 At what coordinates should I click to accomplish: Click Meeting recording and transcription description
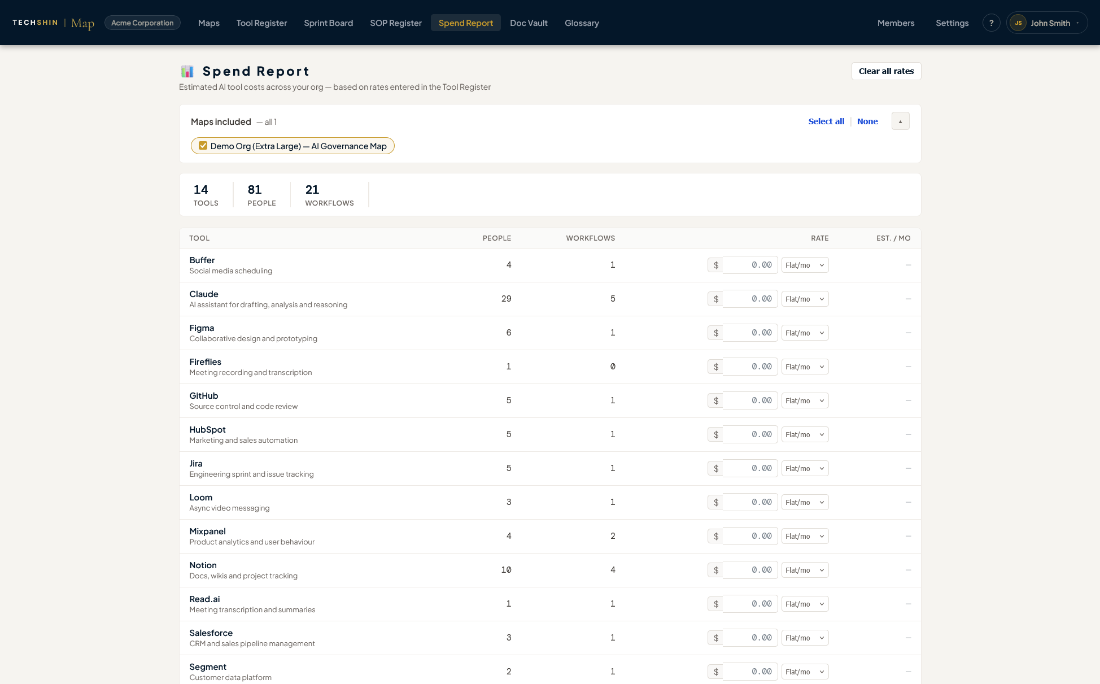(251, 373)
